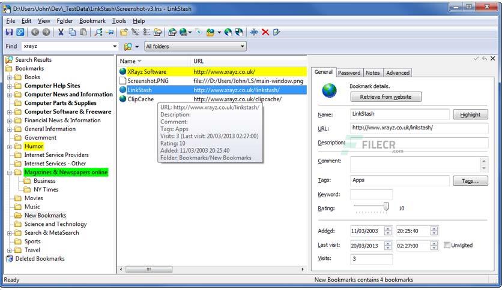Click the Paste clipboard icon
Screen dimensions: 502x290
click(x=83, y=32)
